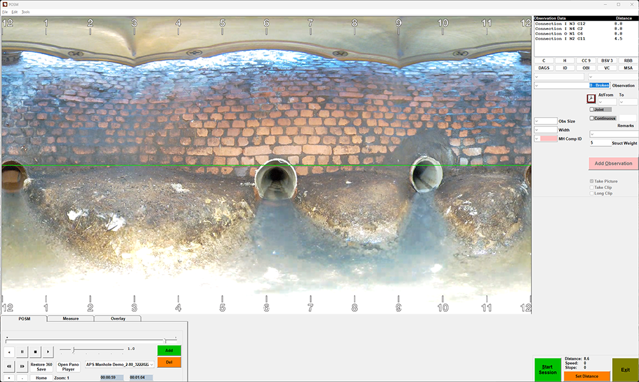Viewport: 639px width, 382px height.
Task: Click the 00:00:59 current time field
Action: coord(112,378)
